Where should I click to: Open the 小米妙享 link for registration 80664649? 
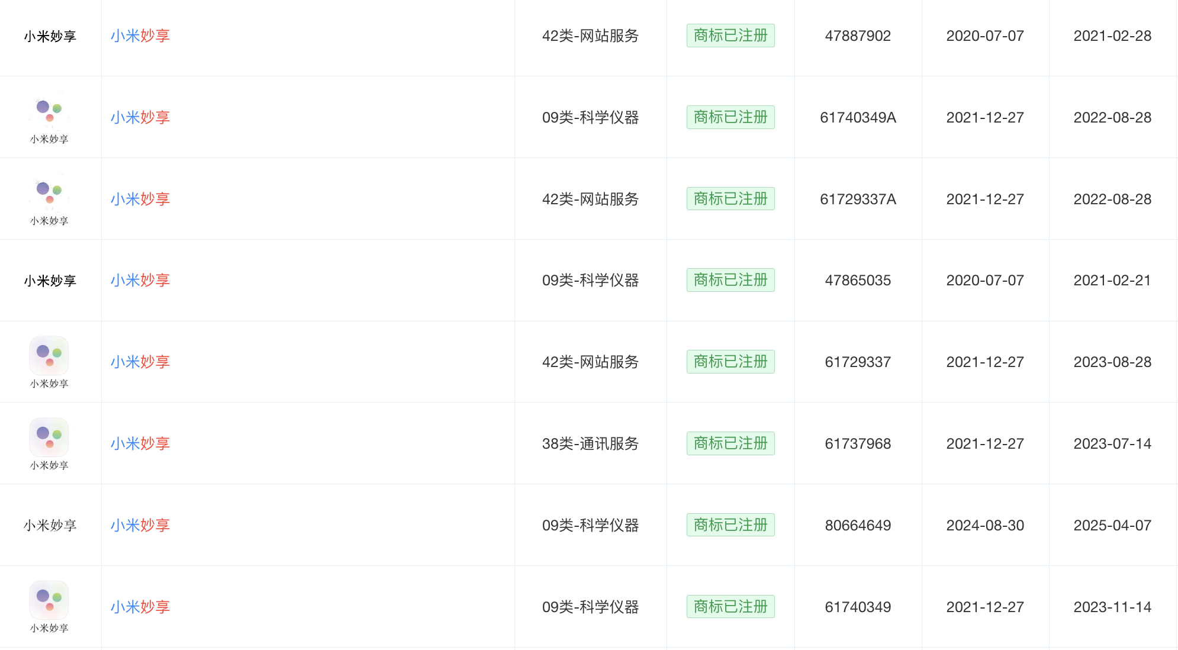[140, 525]
